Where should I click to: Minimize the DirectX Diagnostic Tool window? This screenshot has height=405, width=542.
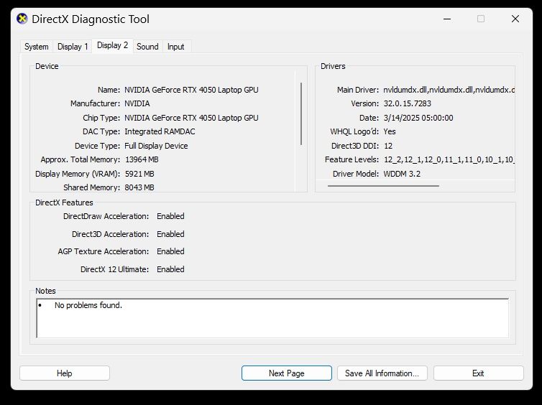point(447,19)
